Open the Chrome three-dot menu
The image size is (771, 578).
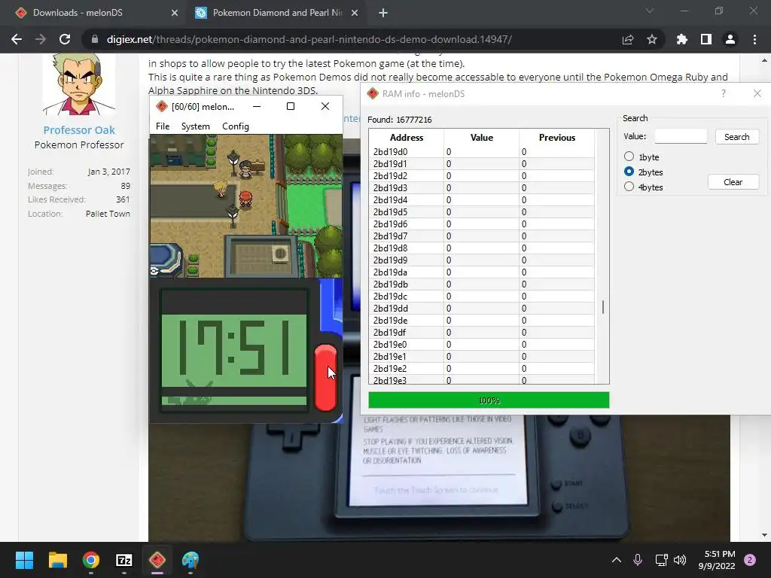[754, 39]
